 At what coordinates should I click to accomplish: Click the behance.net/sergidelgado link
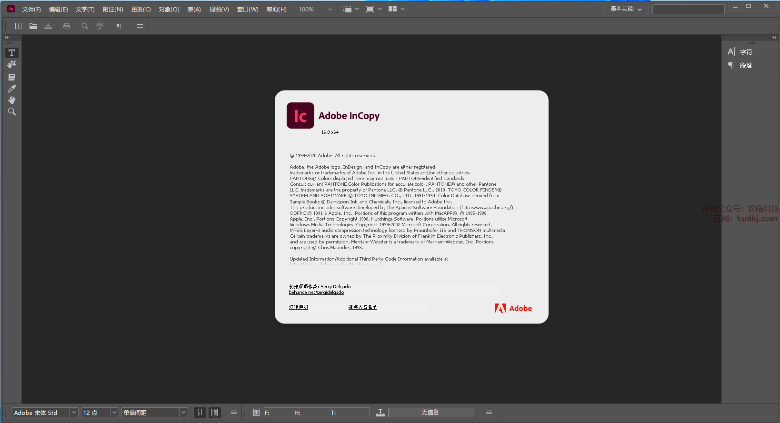click(316, 292)
